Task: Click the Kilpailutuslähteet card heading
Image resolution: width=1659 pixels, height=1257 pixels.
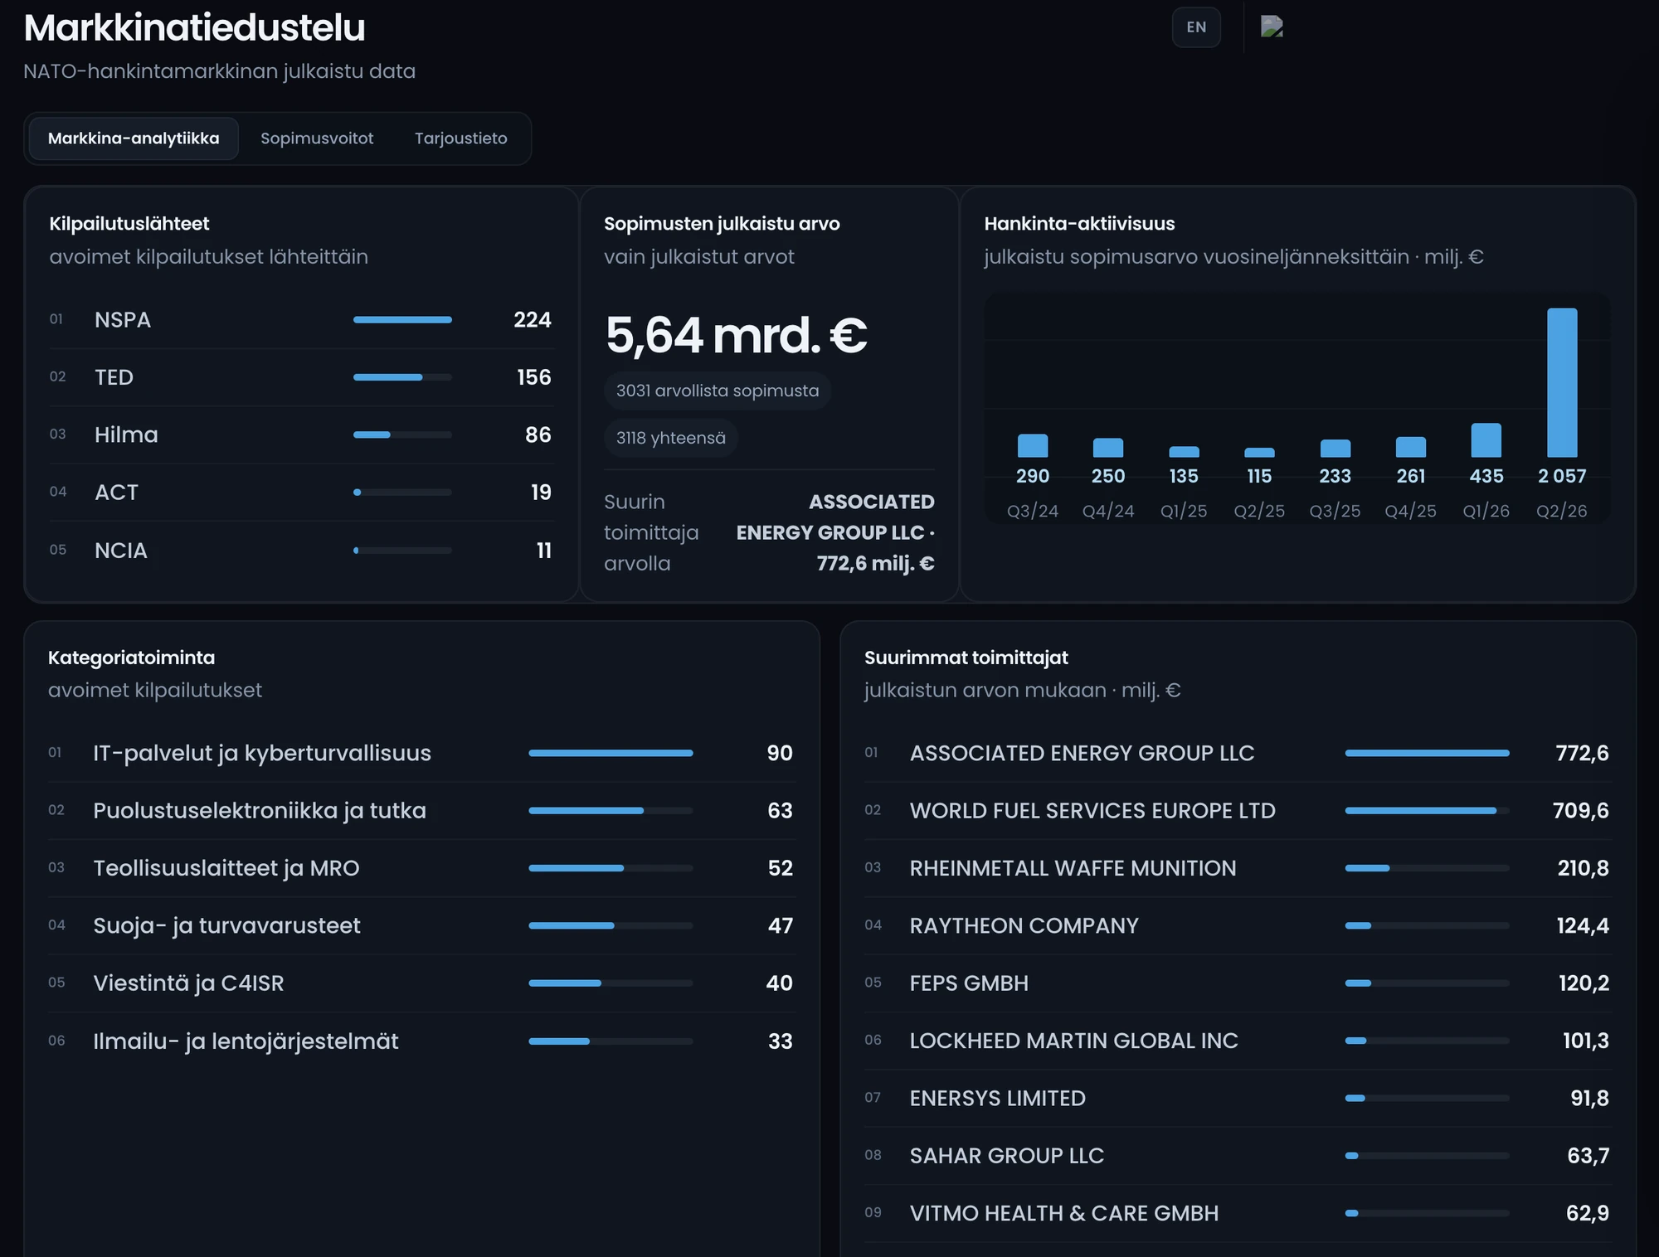Action: [129, 224]
